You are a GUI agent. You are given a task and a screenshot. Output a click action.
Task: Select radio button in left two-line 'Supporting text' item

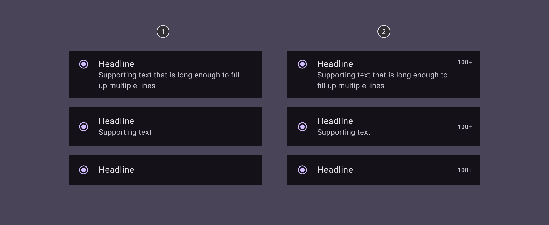pos(84,127)
